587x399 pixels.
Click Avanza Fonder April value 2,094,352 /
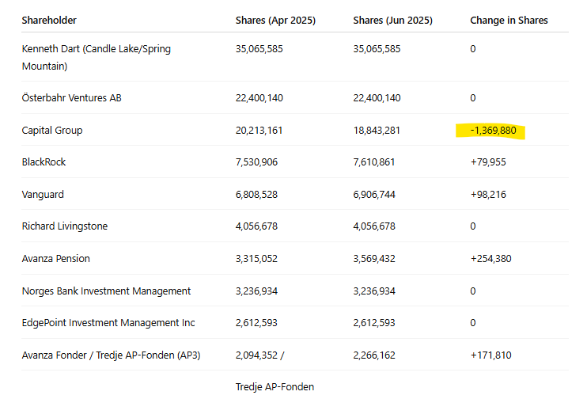259,355
